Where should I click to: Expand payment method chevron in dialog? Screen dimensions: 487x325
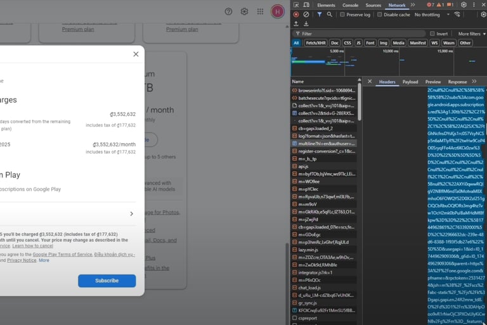point(132,214)
